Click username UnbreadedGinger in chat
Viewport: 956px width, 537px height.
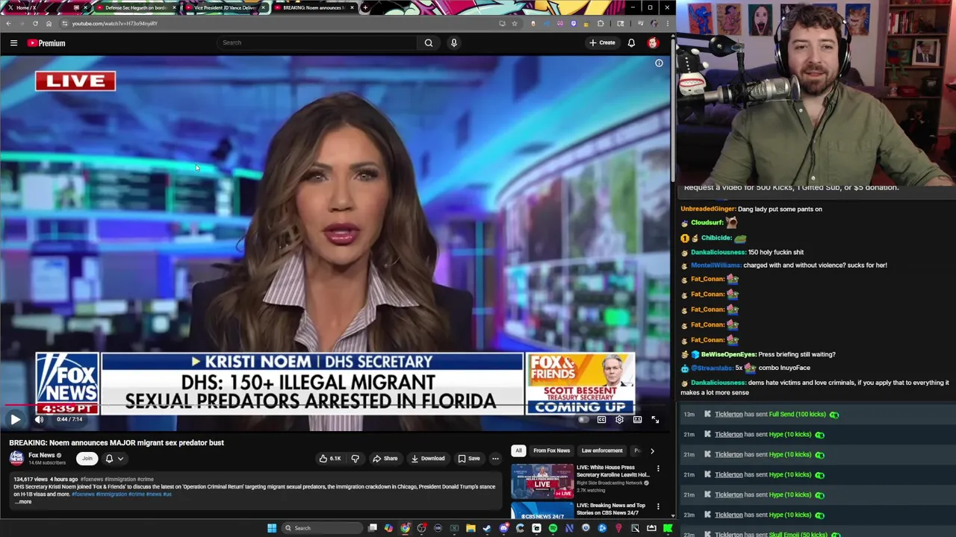pyautogui.click(x=708, y=209)
